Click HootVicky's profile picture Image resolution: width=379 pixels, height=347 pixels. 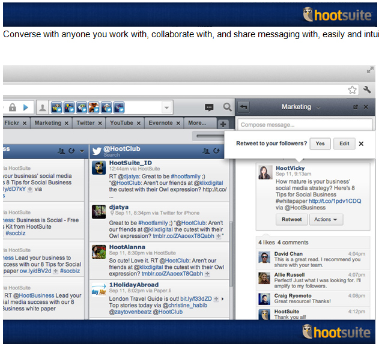tap(265, 172)
